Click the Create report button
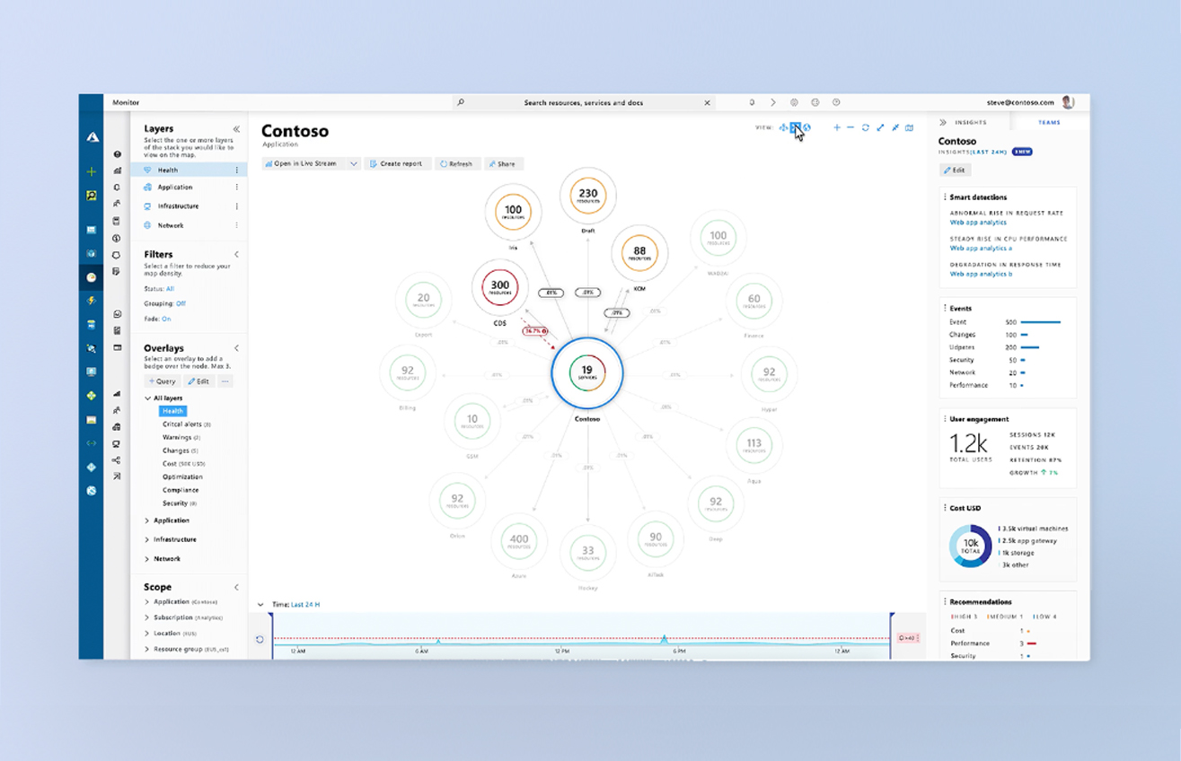This screenshot has height=761, width=1181. tap(396, 164)
